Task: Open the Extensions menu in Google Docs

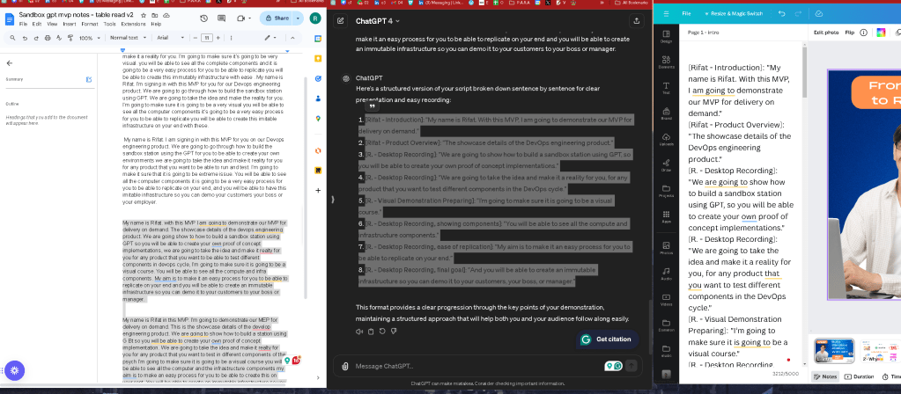Action: [x=133, y=24]
